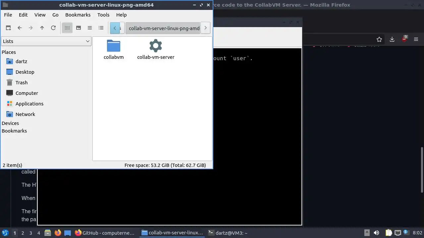Open the Edit menu
424x238 pixels.
point(23,15)
